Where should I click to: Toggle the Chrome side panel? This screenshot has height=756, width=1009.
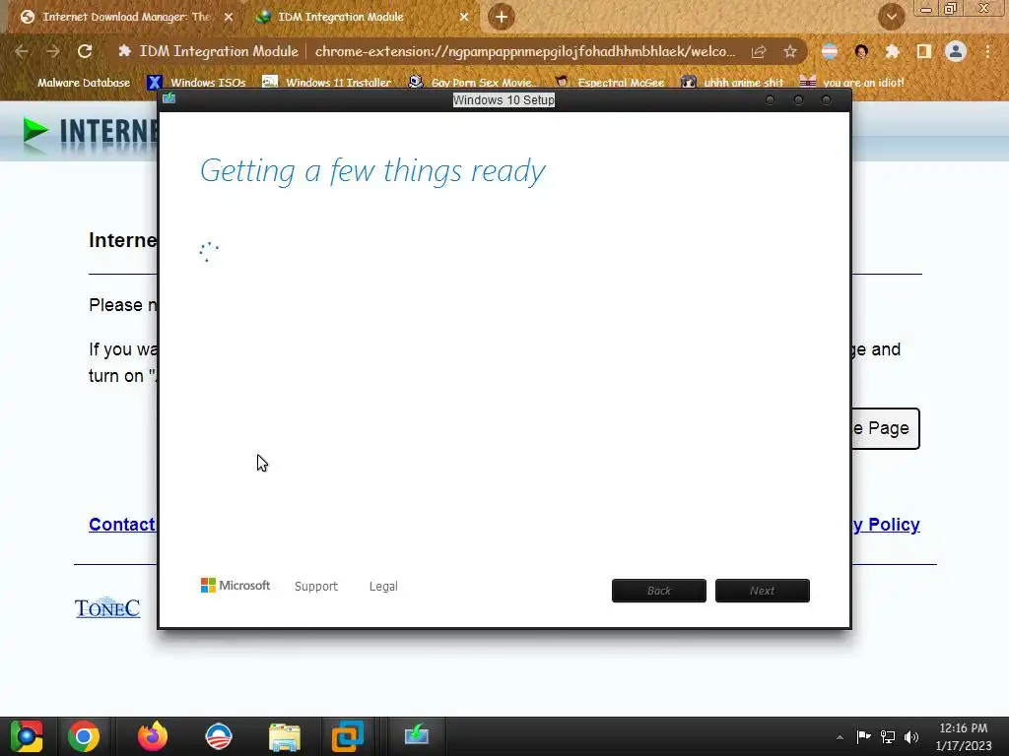click(924, 51)
